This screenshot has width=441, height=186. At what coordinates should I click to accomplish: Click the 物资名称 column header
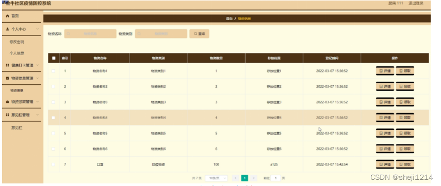pos(100,58)
